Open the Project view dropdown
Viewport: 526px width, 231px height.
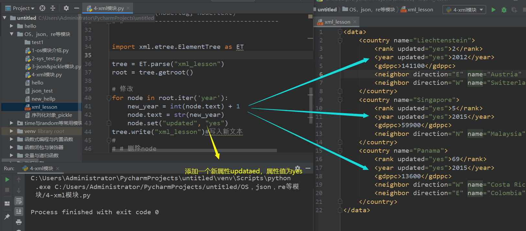20,8
